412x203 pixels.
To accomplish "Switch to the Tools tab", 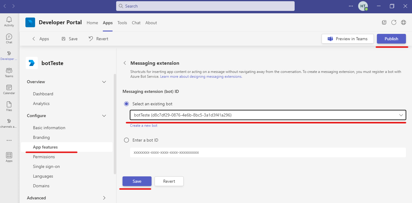I will (122, 23).
